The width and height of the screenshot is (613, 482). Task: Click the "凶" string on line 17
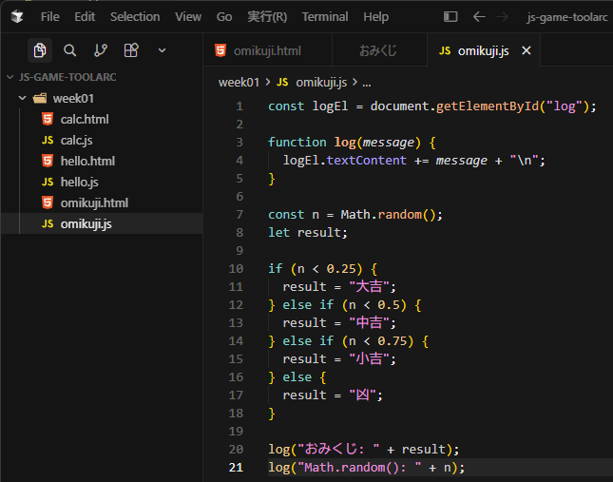click(362, 395)
